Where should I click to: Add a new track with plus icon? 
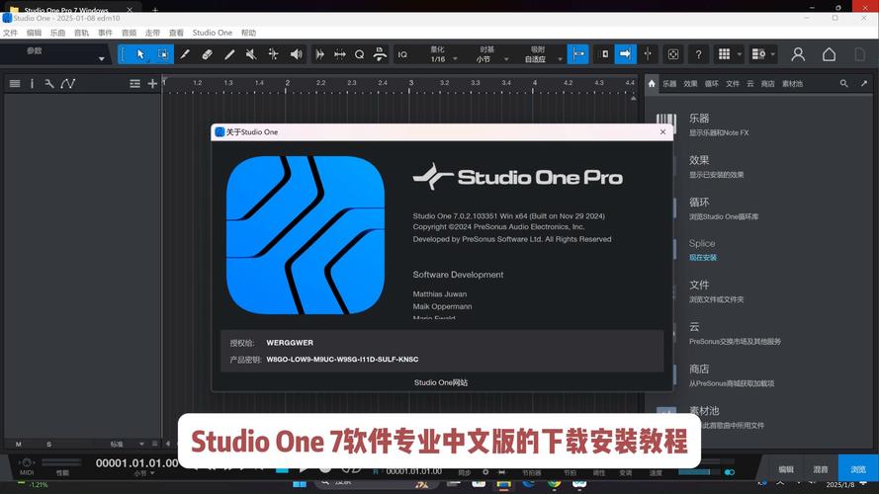pos(152,83)
